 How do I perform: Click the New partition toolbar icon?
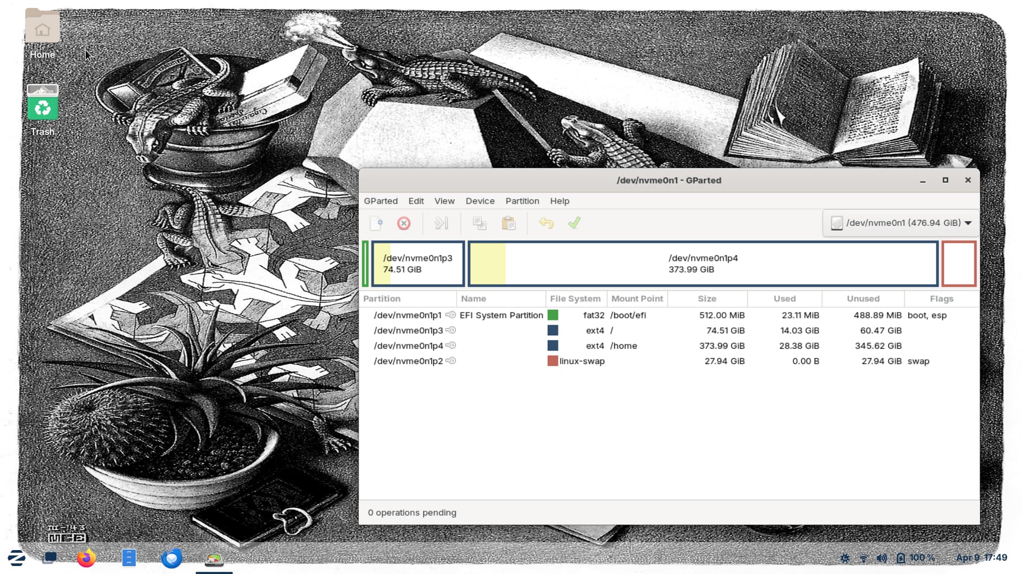click(376, 223)
